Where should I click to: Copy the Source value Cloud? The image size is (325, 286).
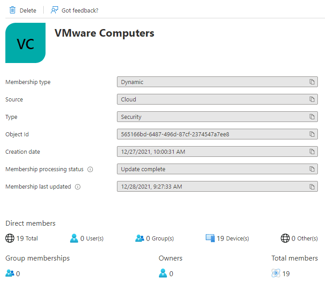click(312, 99)
